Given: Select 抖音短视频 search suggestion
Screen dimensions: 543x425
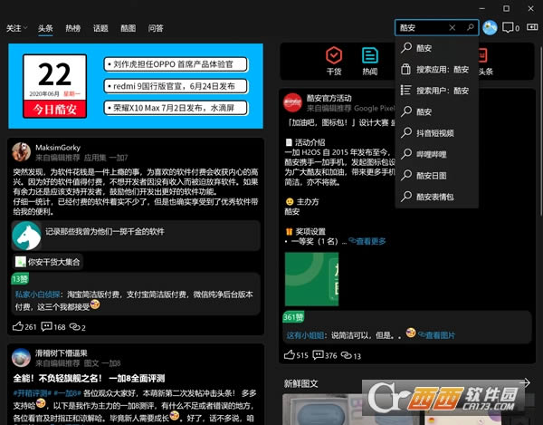Looking at the screenshot, I should click(x=437, y=133).
